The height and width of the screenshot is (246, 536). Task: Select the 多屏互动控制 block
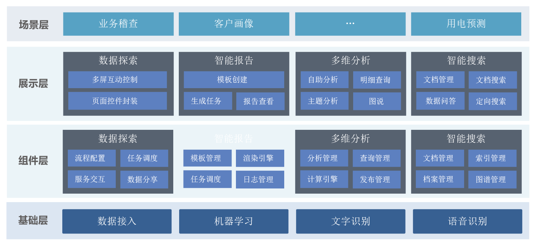pos(117,80)
